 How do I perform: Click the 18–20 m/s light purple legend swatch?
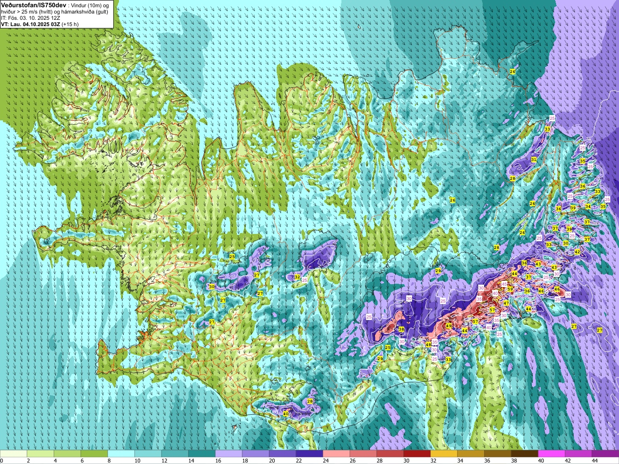pyautogui.click(x=255, y=454)
